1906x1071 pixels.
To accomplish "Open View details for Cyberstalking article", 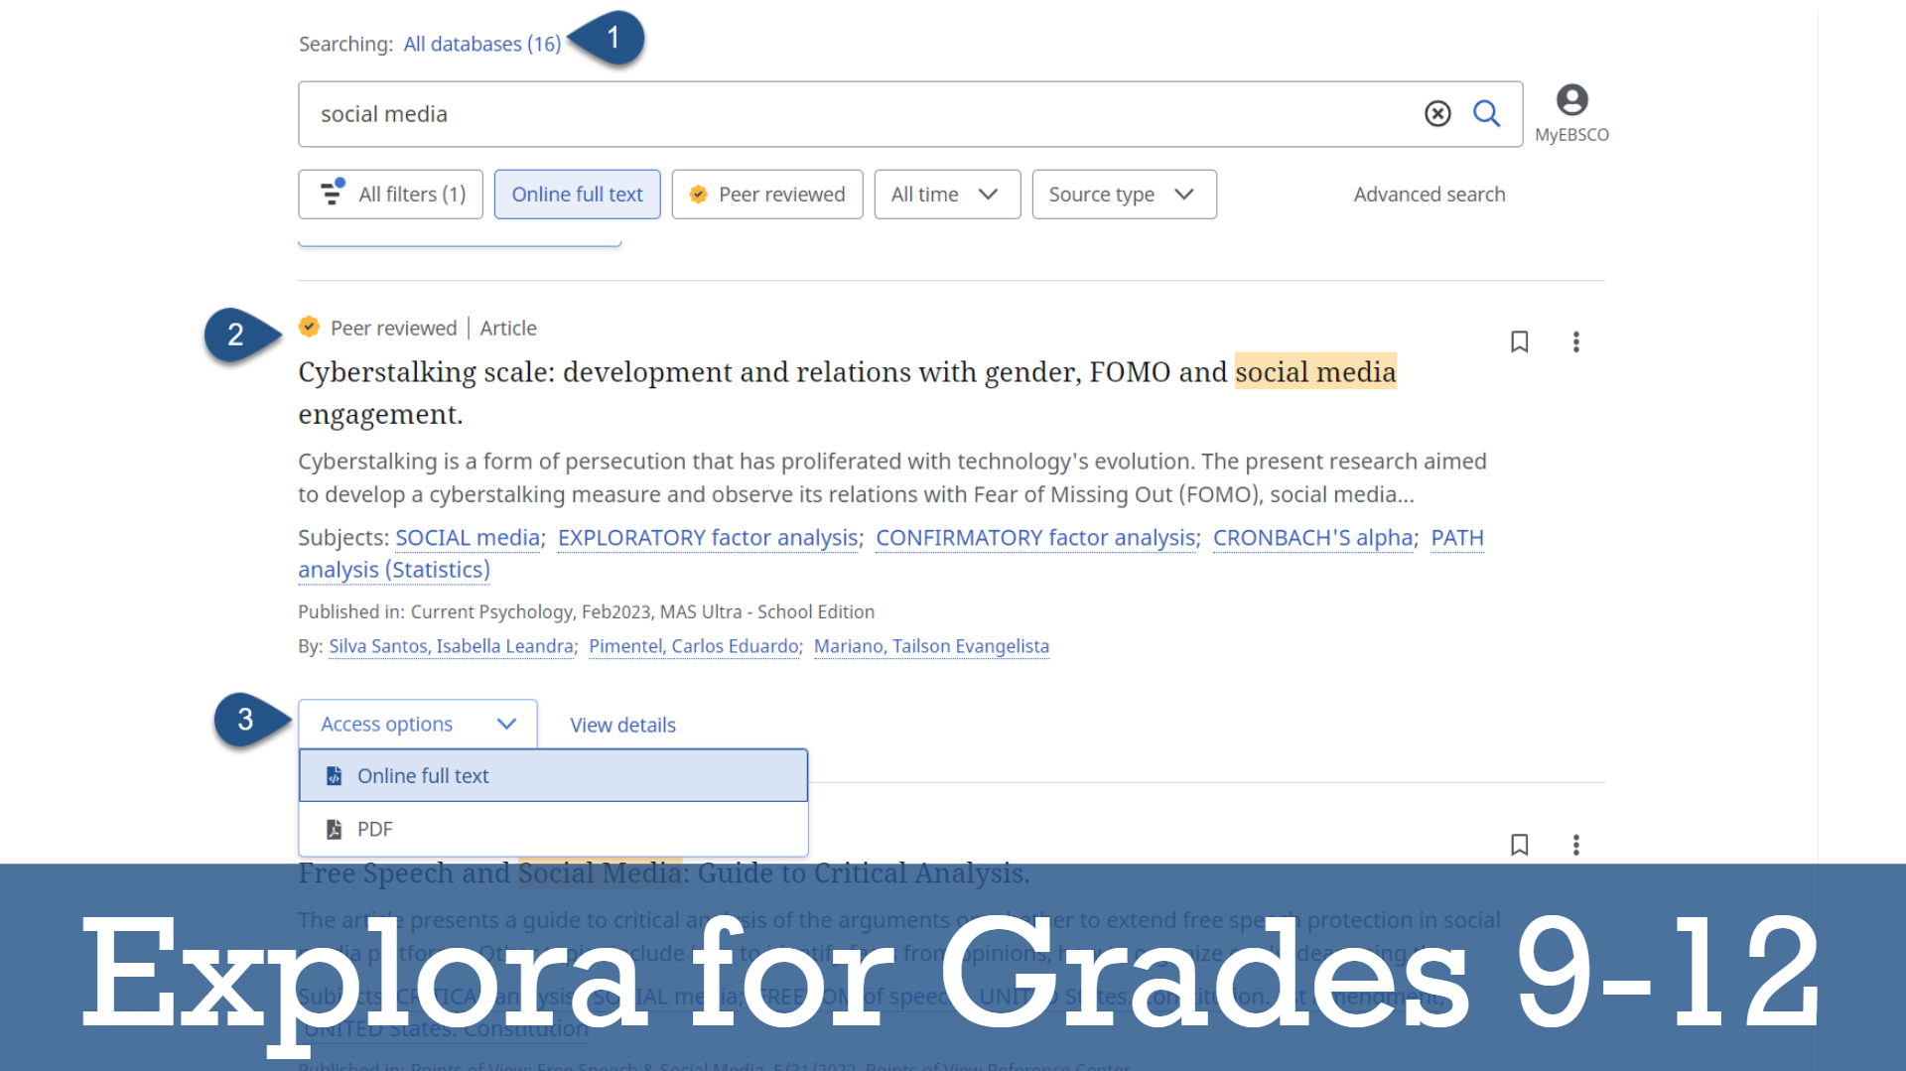I will pos(622,726).
